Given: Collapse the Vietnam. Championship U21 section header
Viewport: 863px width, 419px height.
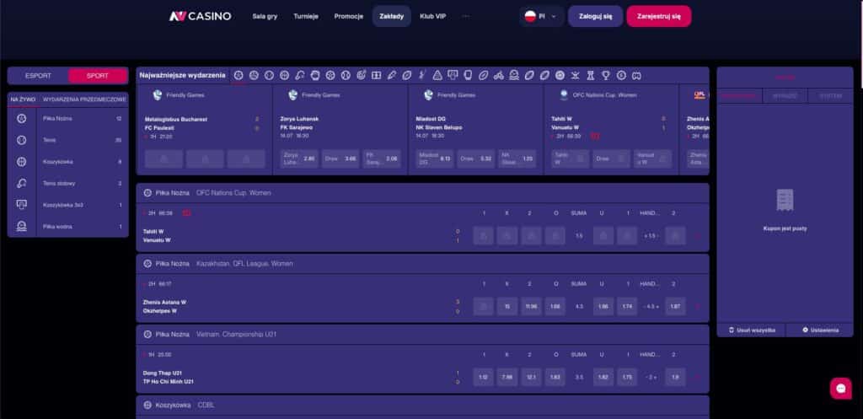Looking at the screenshot, I should coord(423,334).
